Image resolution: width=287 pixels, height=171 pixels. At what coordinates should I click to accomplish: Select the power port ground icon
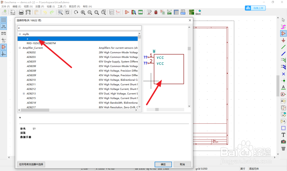283,40
